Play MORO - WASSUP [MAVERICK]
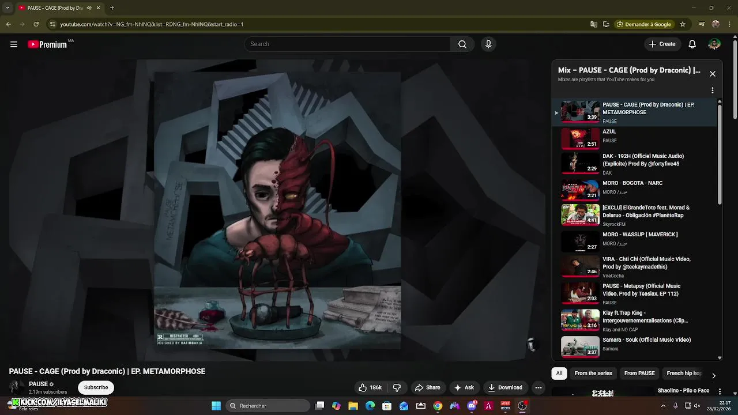 point(634,241)
